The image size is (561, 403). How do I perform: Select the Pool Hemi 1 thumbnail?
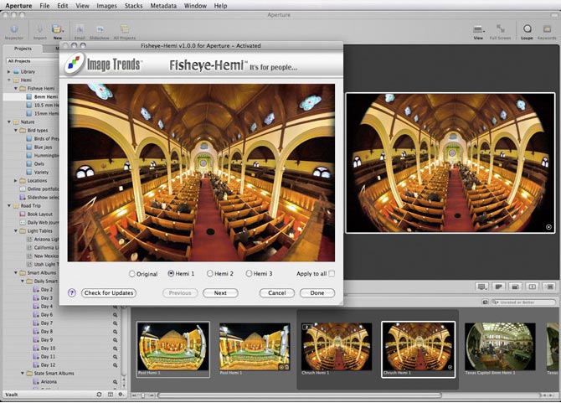tap(172, 347)
